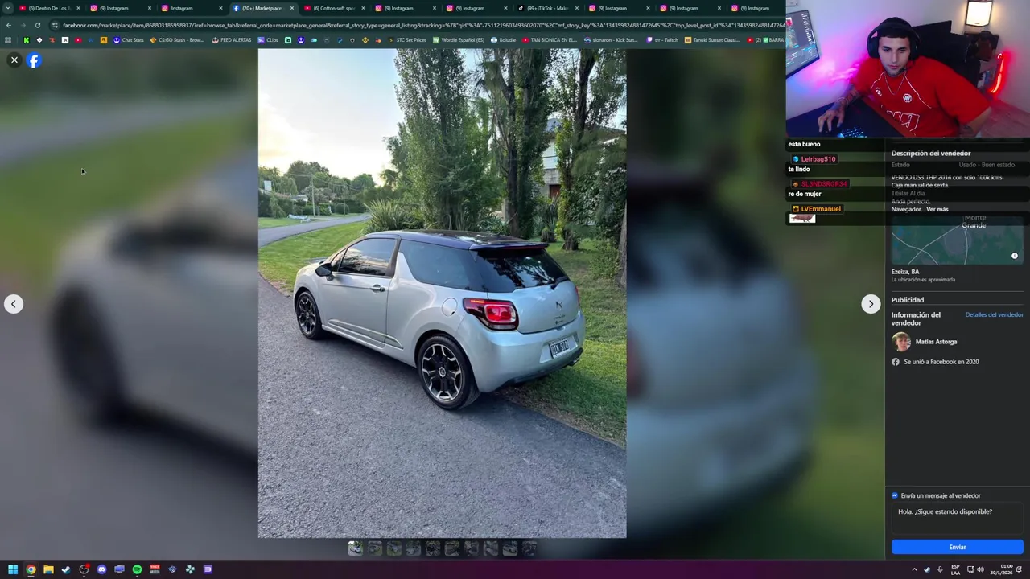Open Detalles del vendedor link
Viewport: 1030px width, 579px height.
coord(994,314)
